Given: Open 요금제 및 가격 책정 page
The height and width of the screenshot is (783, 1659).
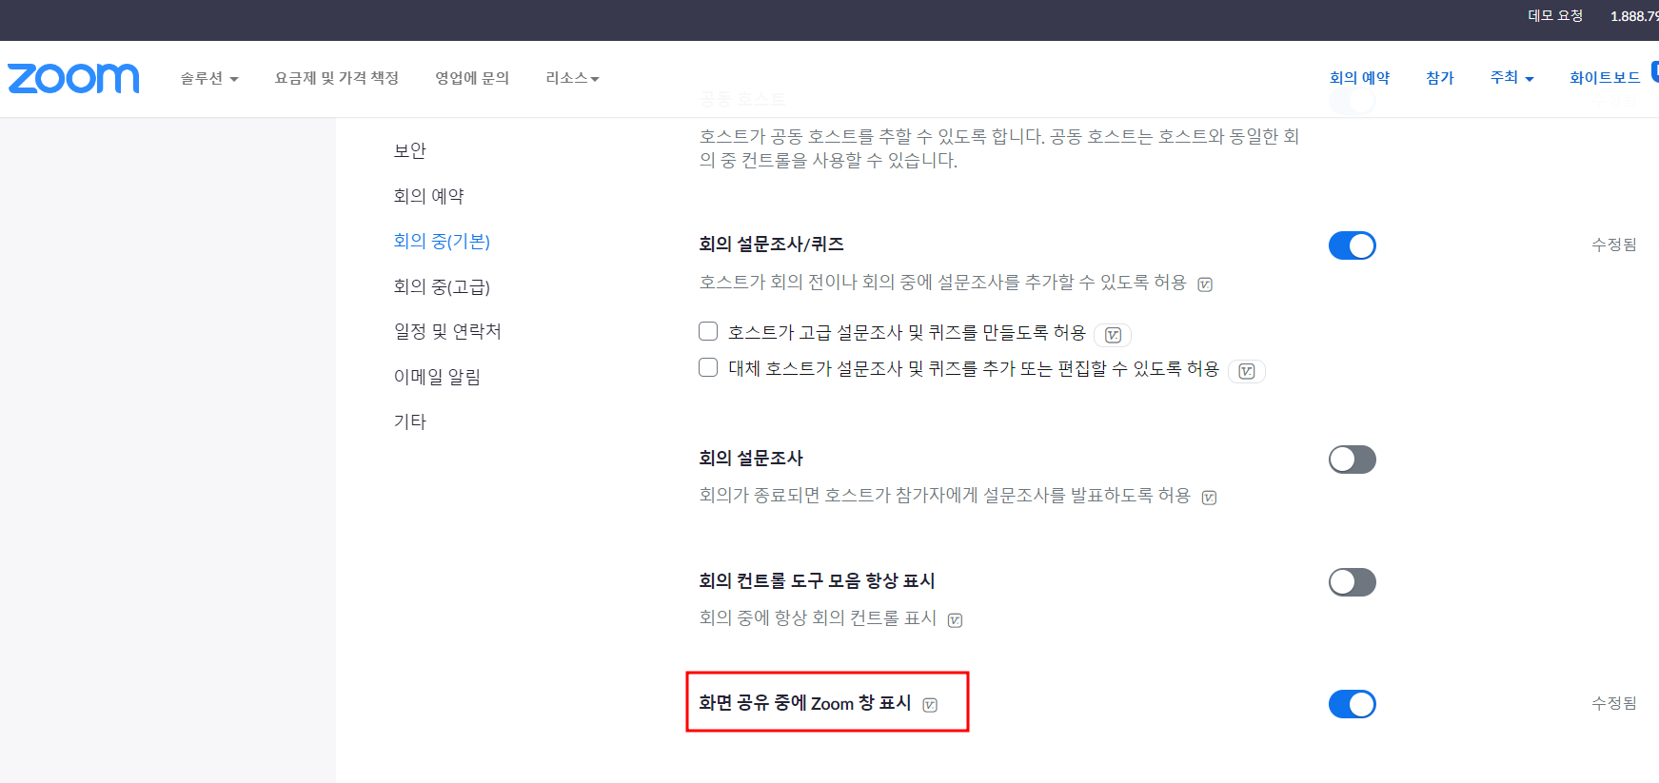Looking at the screenshot, I should point(337,78).
